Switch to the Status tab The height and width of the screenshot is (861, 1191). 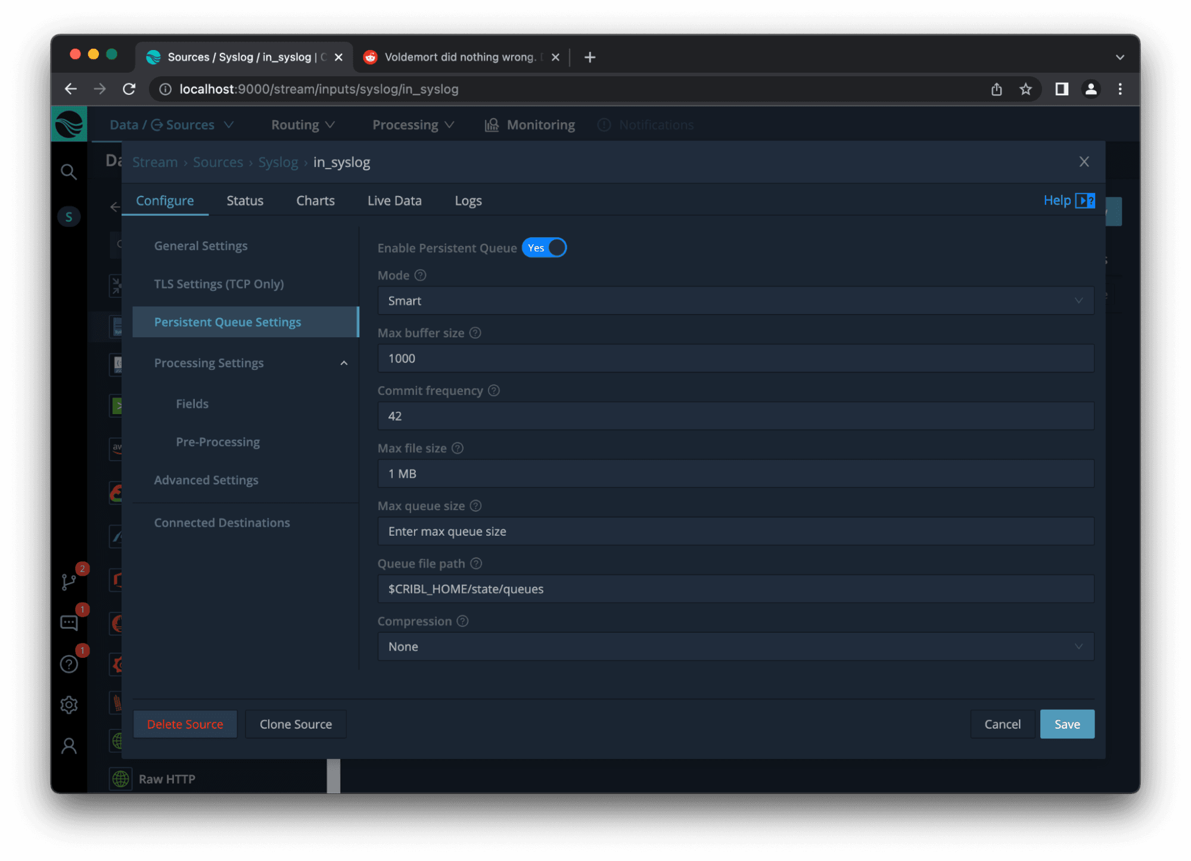[244, 201]
